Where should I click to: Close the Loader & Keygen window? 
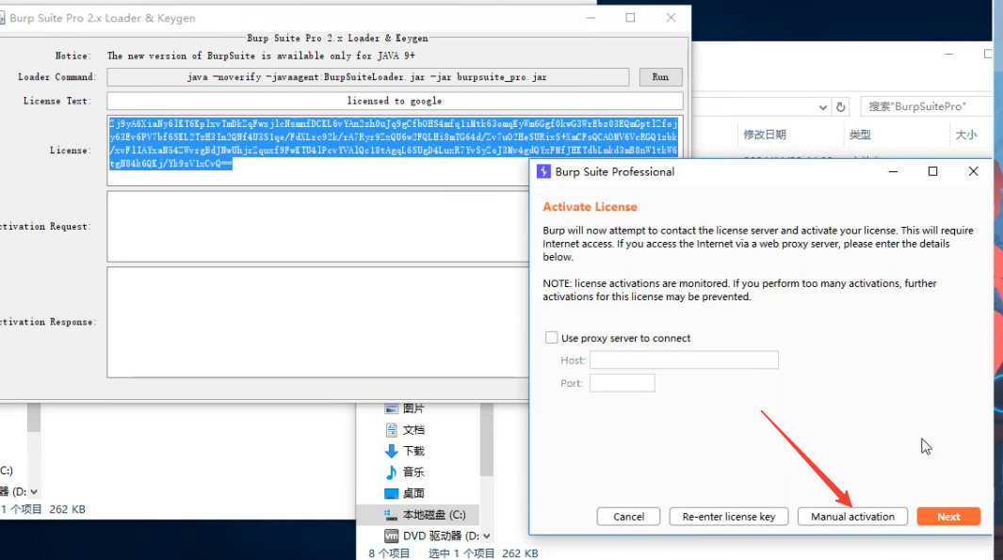tap(671, 18)
